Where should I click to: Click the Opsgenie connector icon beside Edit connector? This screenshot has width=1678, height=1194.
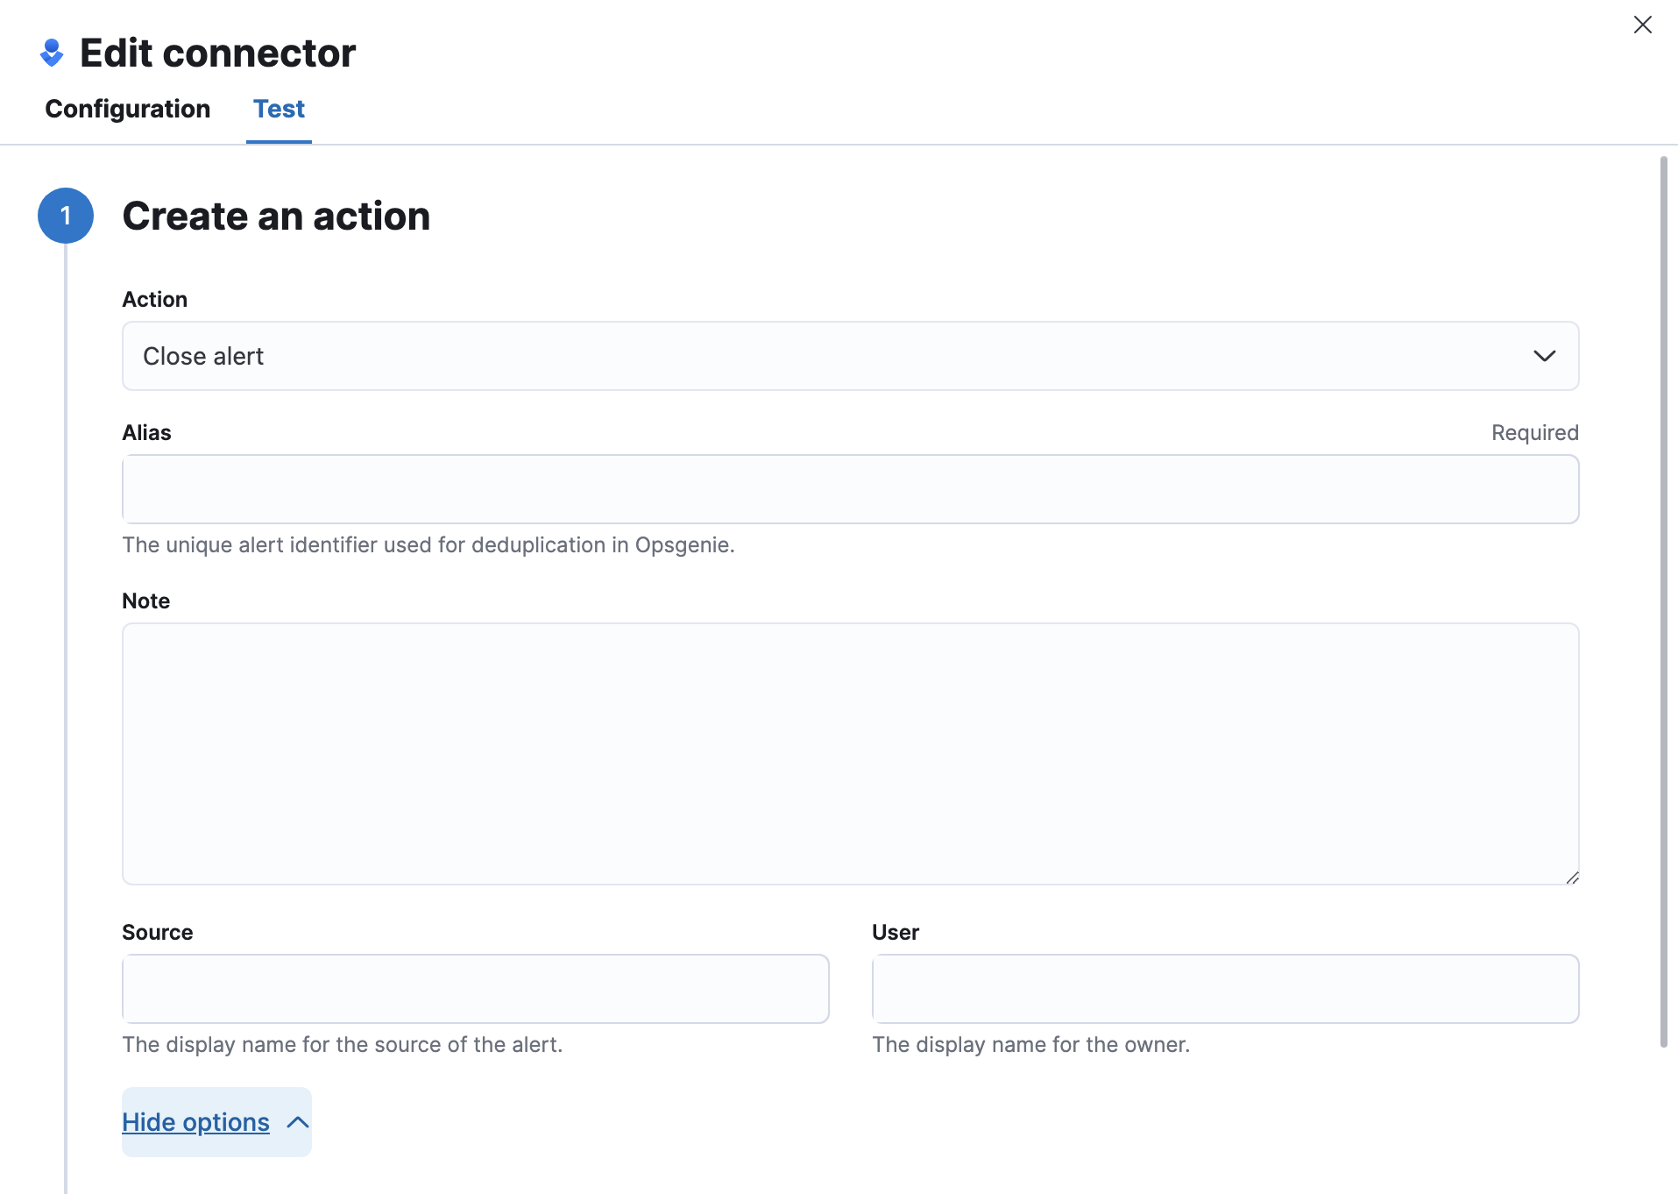52,53
